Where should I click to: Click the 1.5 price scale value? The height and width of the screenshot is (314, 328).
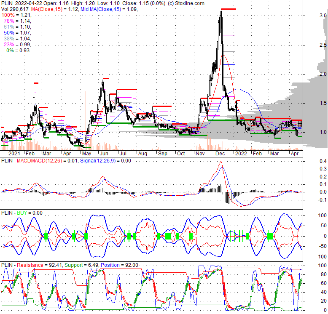click(x=323, y=103)
